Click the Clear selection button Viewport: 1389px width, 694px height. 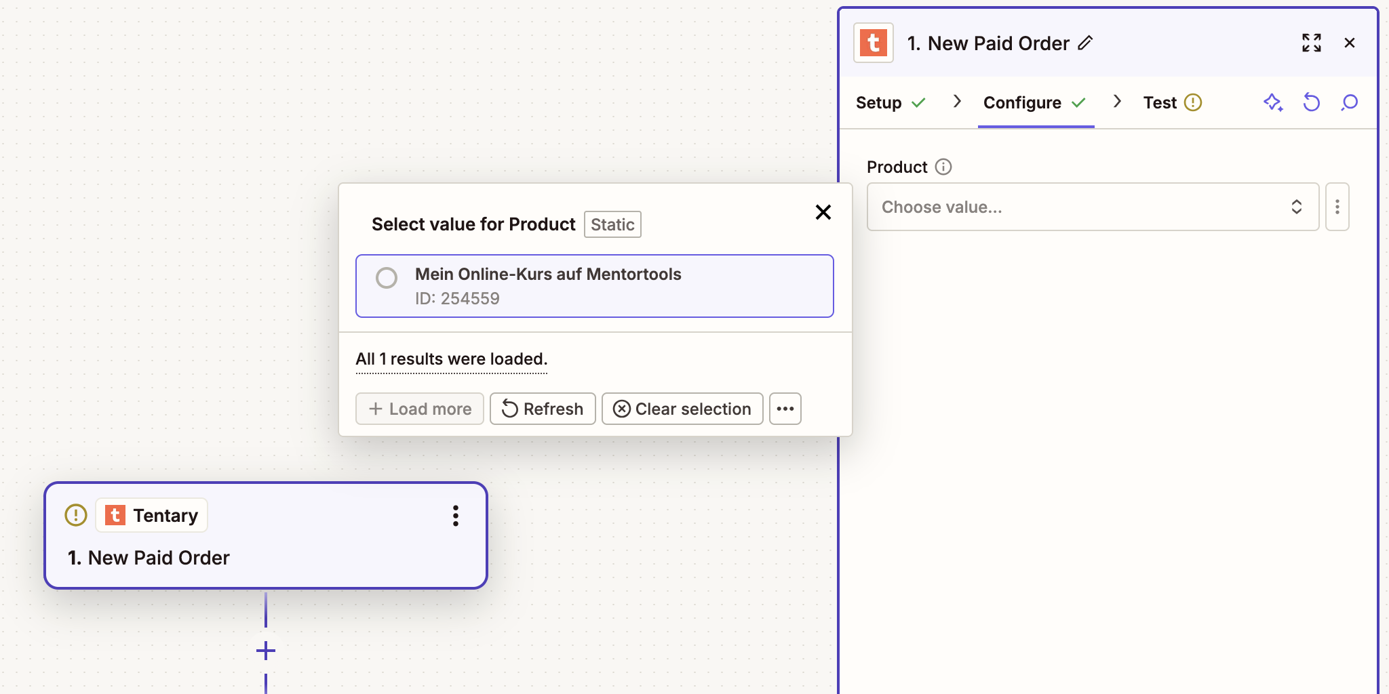[x=682, y=409]
